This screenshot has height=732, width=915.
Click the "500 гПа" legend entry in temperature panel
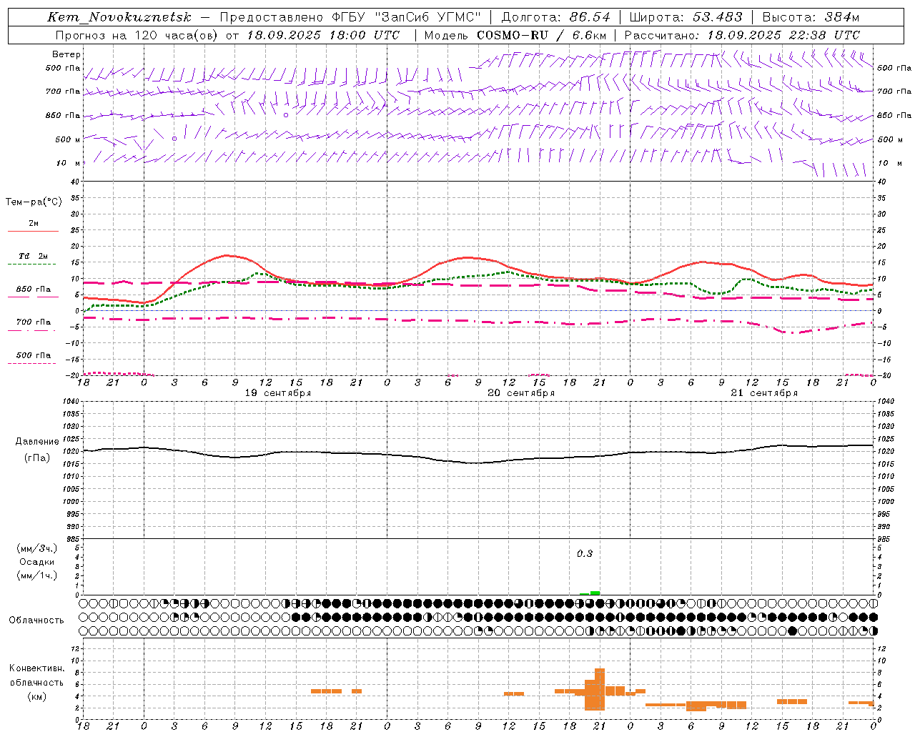click(x=34, y=355)
